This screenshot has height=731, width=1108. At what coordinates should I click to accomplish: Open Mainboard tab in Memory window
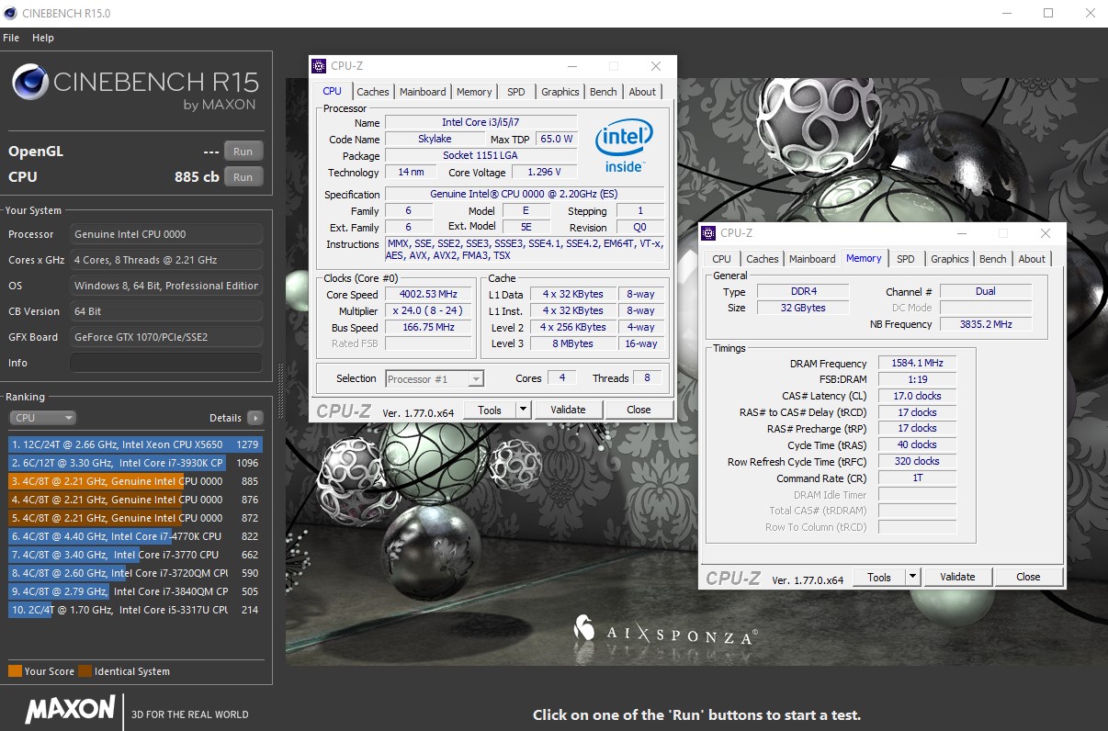point(812,259)
